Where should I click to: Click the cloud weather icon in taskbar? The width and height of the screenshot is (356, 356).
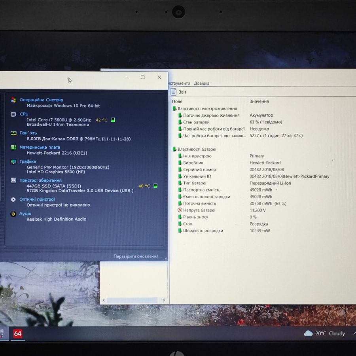click(x=308, y=333)
